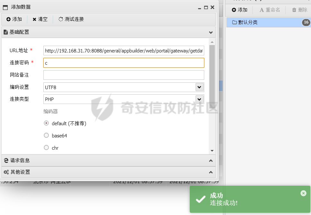Click the 请求信息 browser icon
311x215 pixels.
6,160
